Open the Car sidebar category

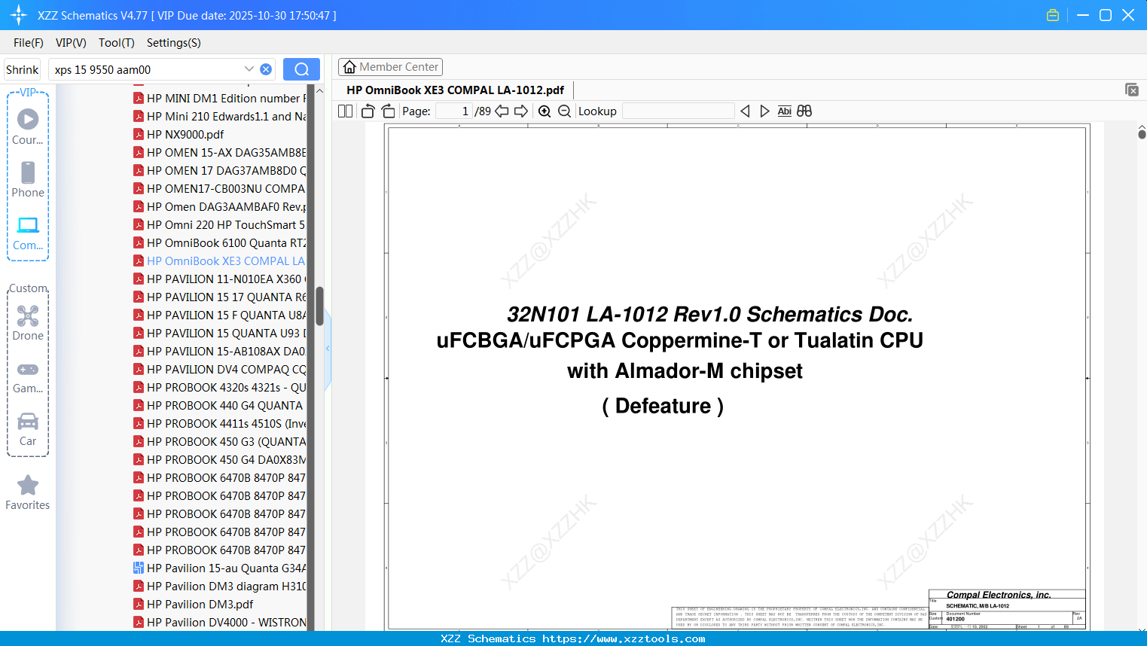coord(28,428)
